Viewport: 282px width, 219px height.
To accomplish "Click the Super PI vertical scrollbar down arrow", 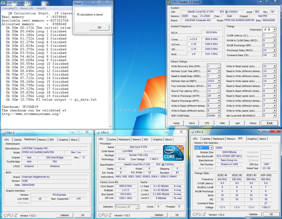I will pos(110,127).
